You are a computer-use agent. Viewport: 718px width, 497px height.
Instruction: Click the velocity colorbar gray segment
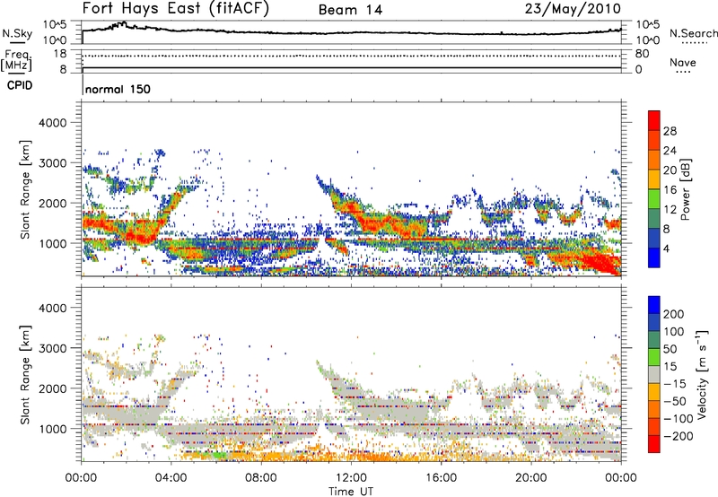pyautogui.click(x=654, y=374)
